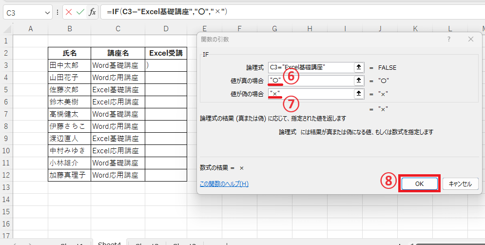Select cell containing 伊藤さちこ
Image resolution: width=485 pixels, height=245 pixels.
(70, 126)
